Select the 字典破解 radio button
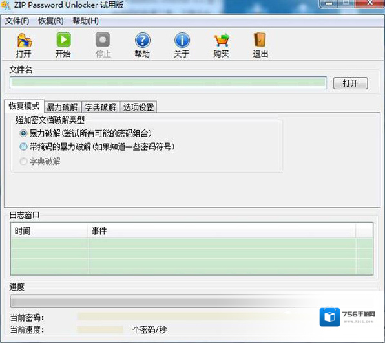Screen dimensions: 385x343 click(x=23, y=161)
